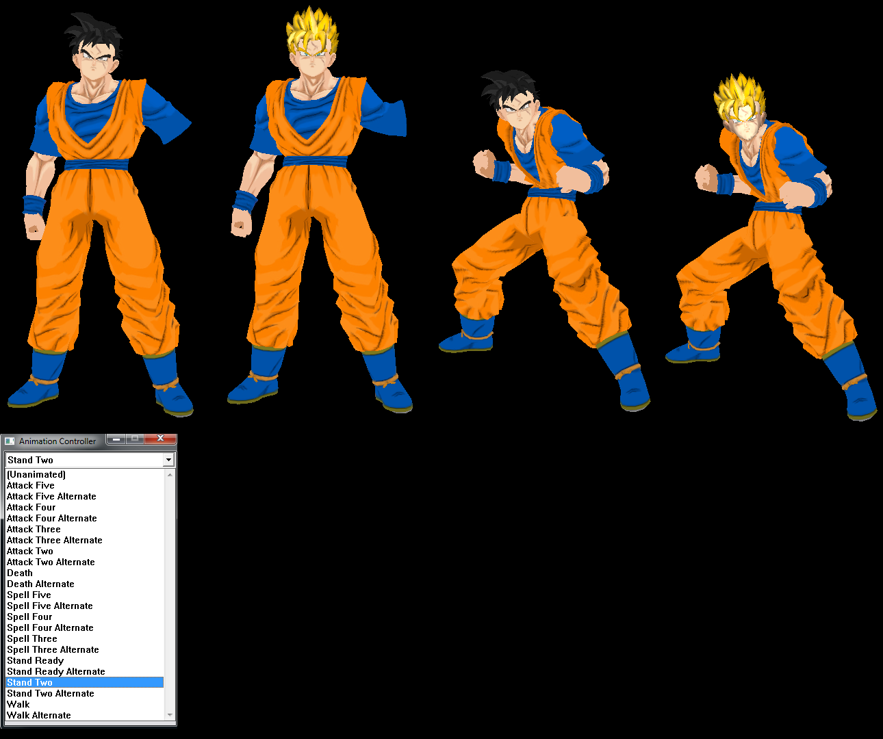Choose Spell Four Alternate entry
883x739 pixels.
pos(85,627)
